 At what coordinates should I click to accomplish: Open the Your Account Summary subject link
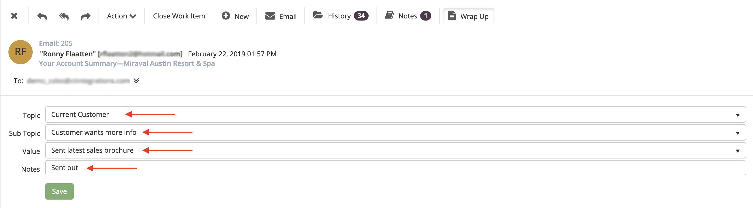point(127,63)
